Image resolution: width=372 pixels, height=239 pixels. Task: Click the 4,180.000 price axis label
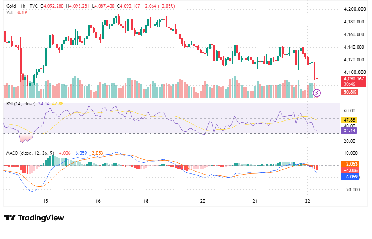[x=354, y=22]
